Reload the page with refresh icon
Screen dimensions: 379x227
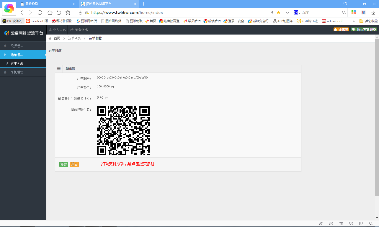40,13
